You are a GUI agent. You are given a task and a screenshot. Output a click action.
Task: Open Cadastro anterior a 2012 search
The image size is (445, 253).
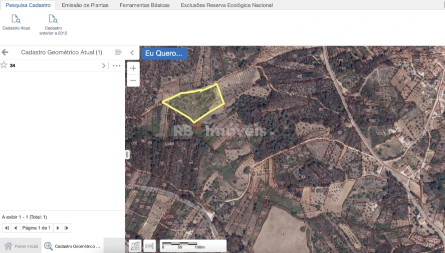coord(53,24)
